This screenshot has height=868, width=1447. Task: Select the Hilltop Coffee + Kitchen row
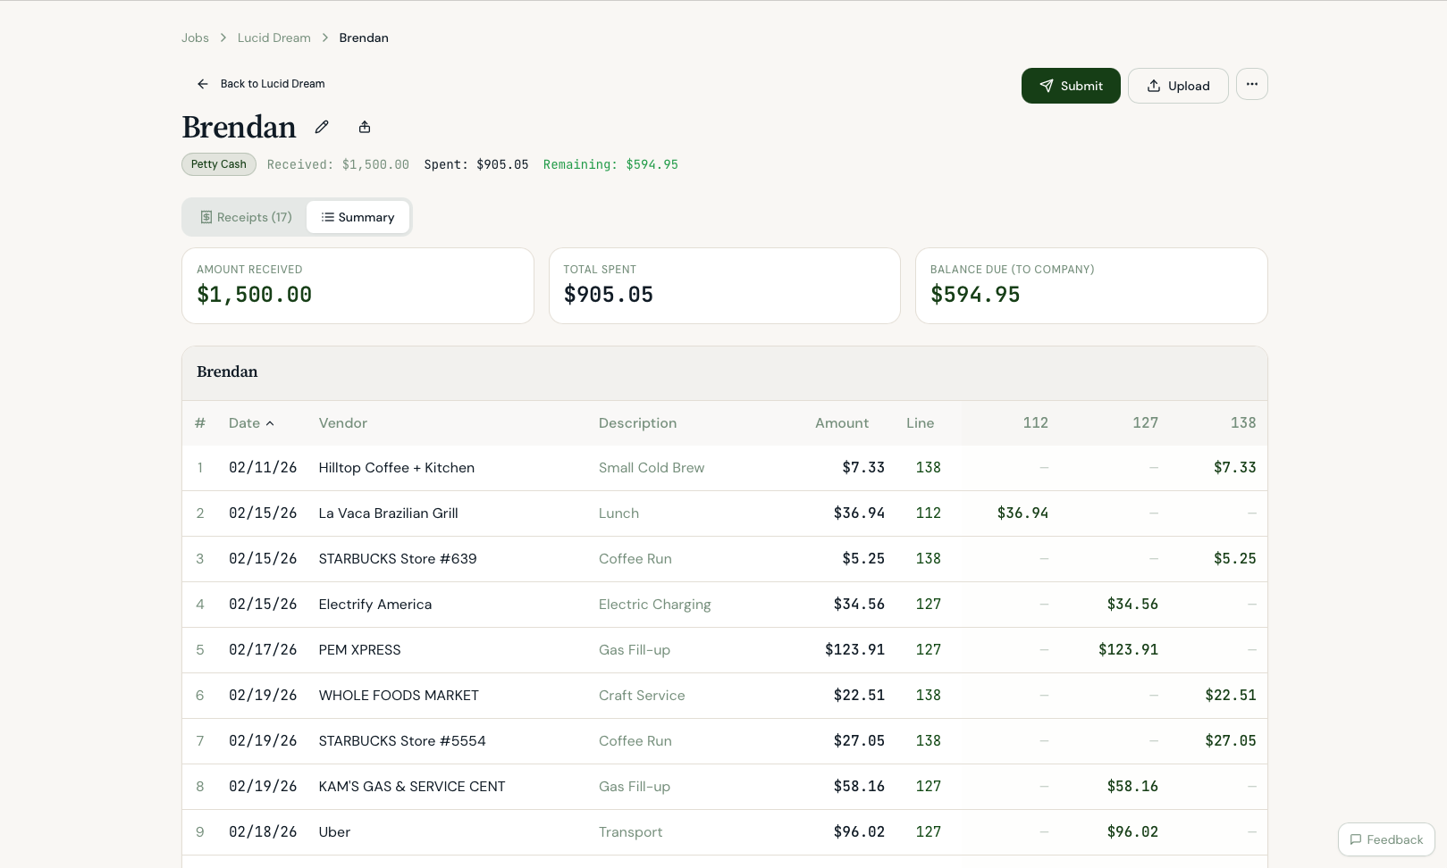[x=396, y=468]
